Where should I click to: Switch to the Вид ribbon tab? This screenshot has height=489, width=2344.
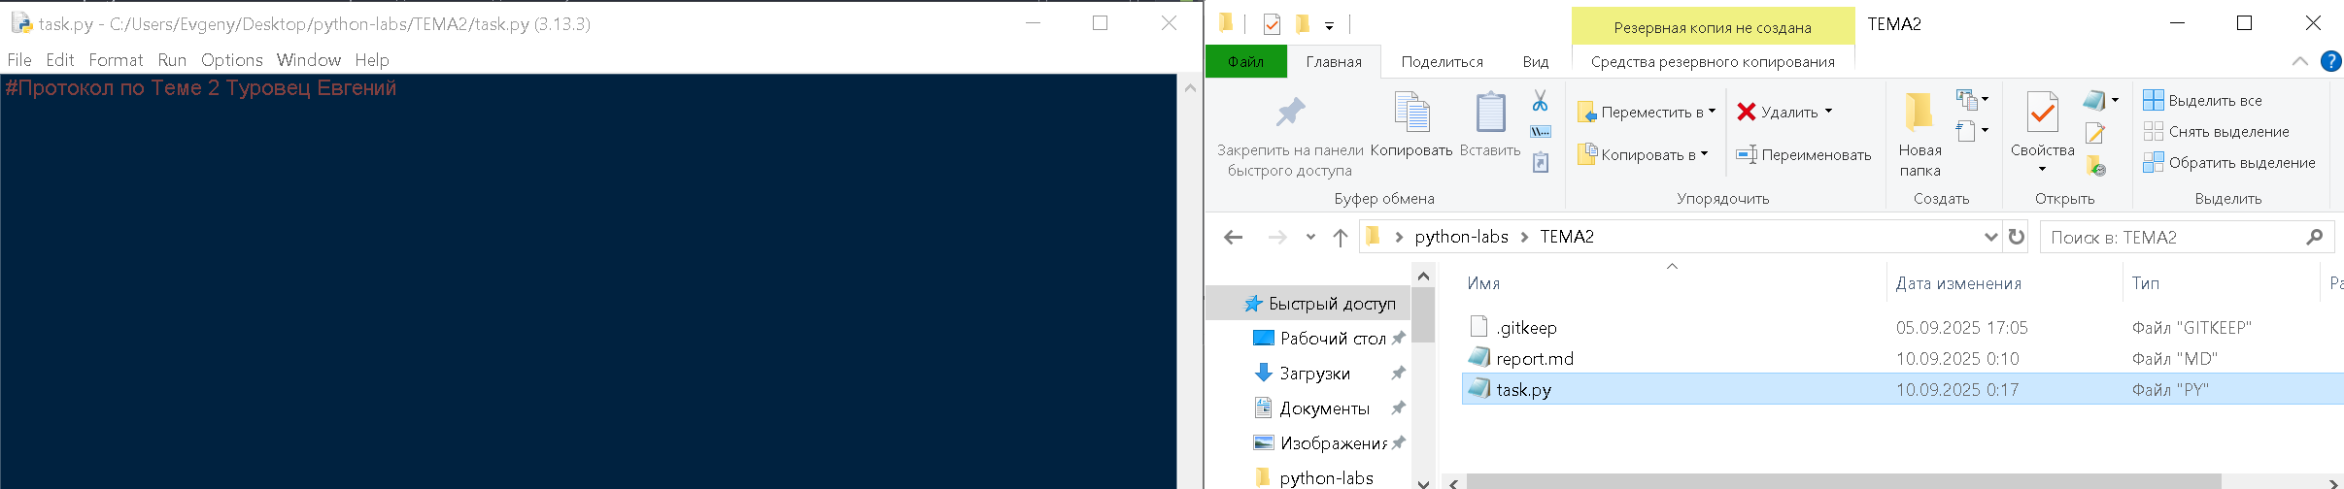point(1535,61)
